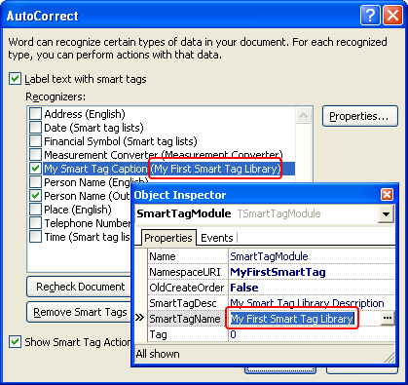The height and width of the screenshot is (385, 408).
Task: Click the My Smart Tag Library Description value
Action: click(x=307, y=303)
